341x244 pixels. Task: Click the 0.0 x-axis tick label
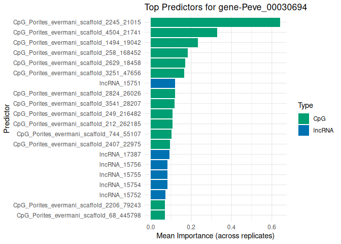point(151,227)
